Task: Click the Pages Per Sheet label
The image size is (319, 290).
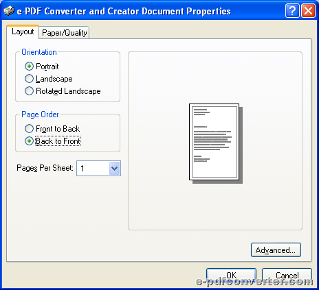Action: click(45, 168)
